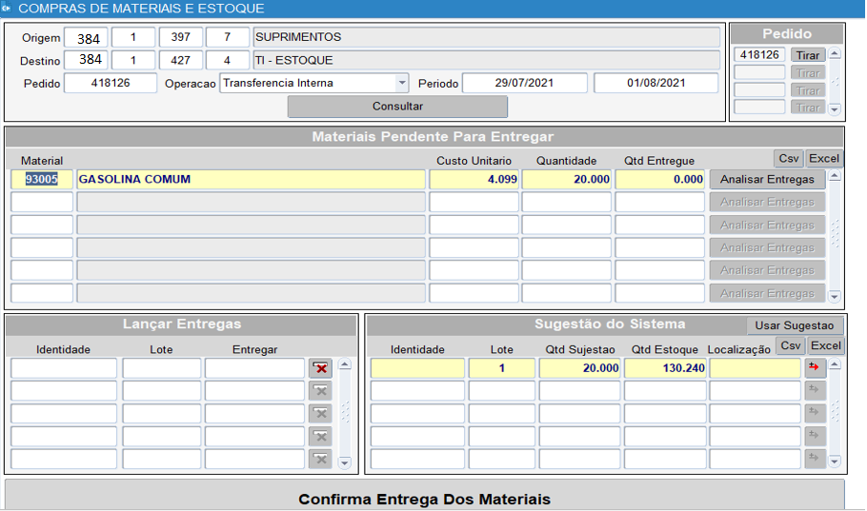The width and height of the screenshot is (867, 511).
Task: Click the Periodo end date 01/08/2021
Action: (655, 83)
